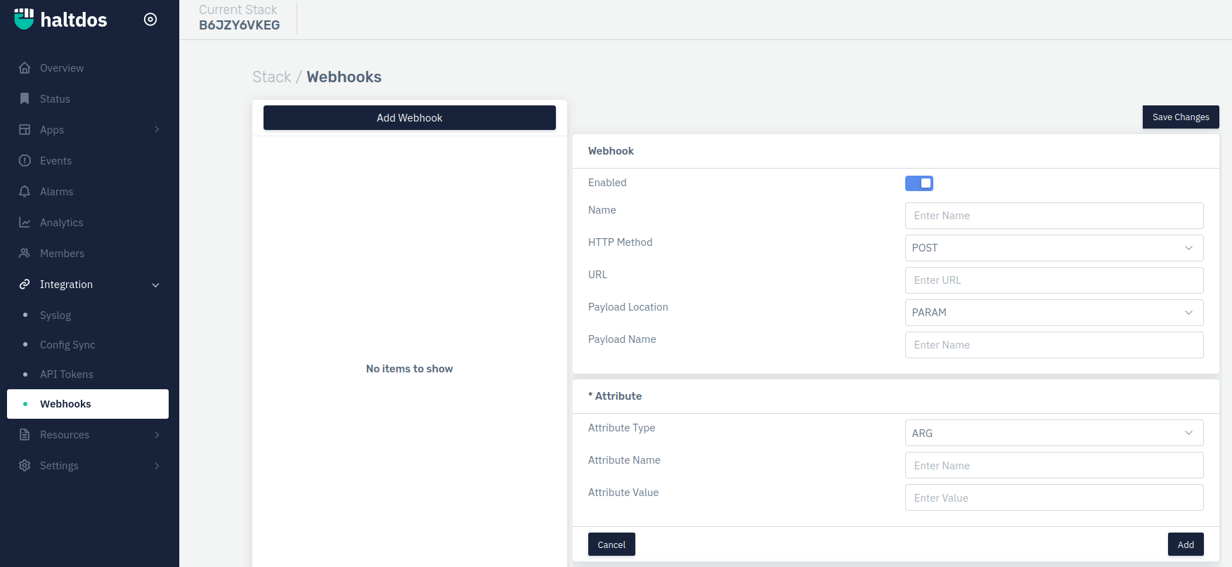Screen dimensions: 1232x567
Task: Click the Status bookmark icon
Action: [25, 99]
